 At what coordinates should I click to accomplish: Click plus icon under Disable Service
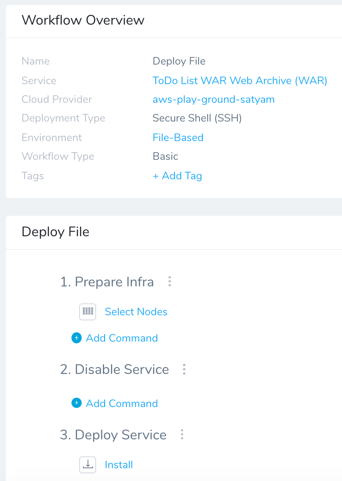tap(77, 403)
